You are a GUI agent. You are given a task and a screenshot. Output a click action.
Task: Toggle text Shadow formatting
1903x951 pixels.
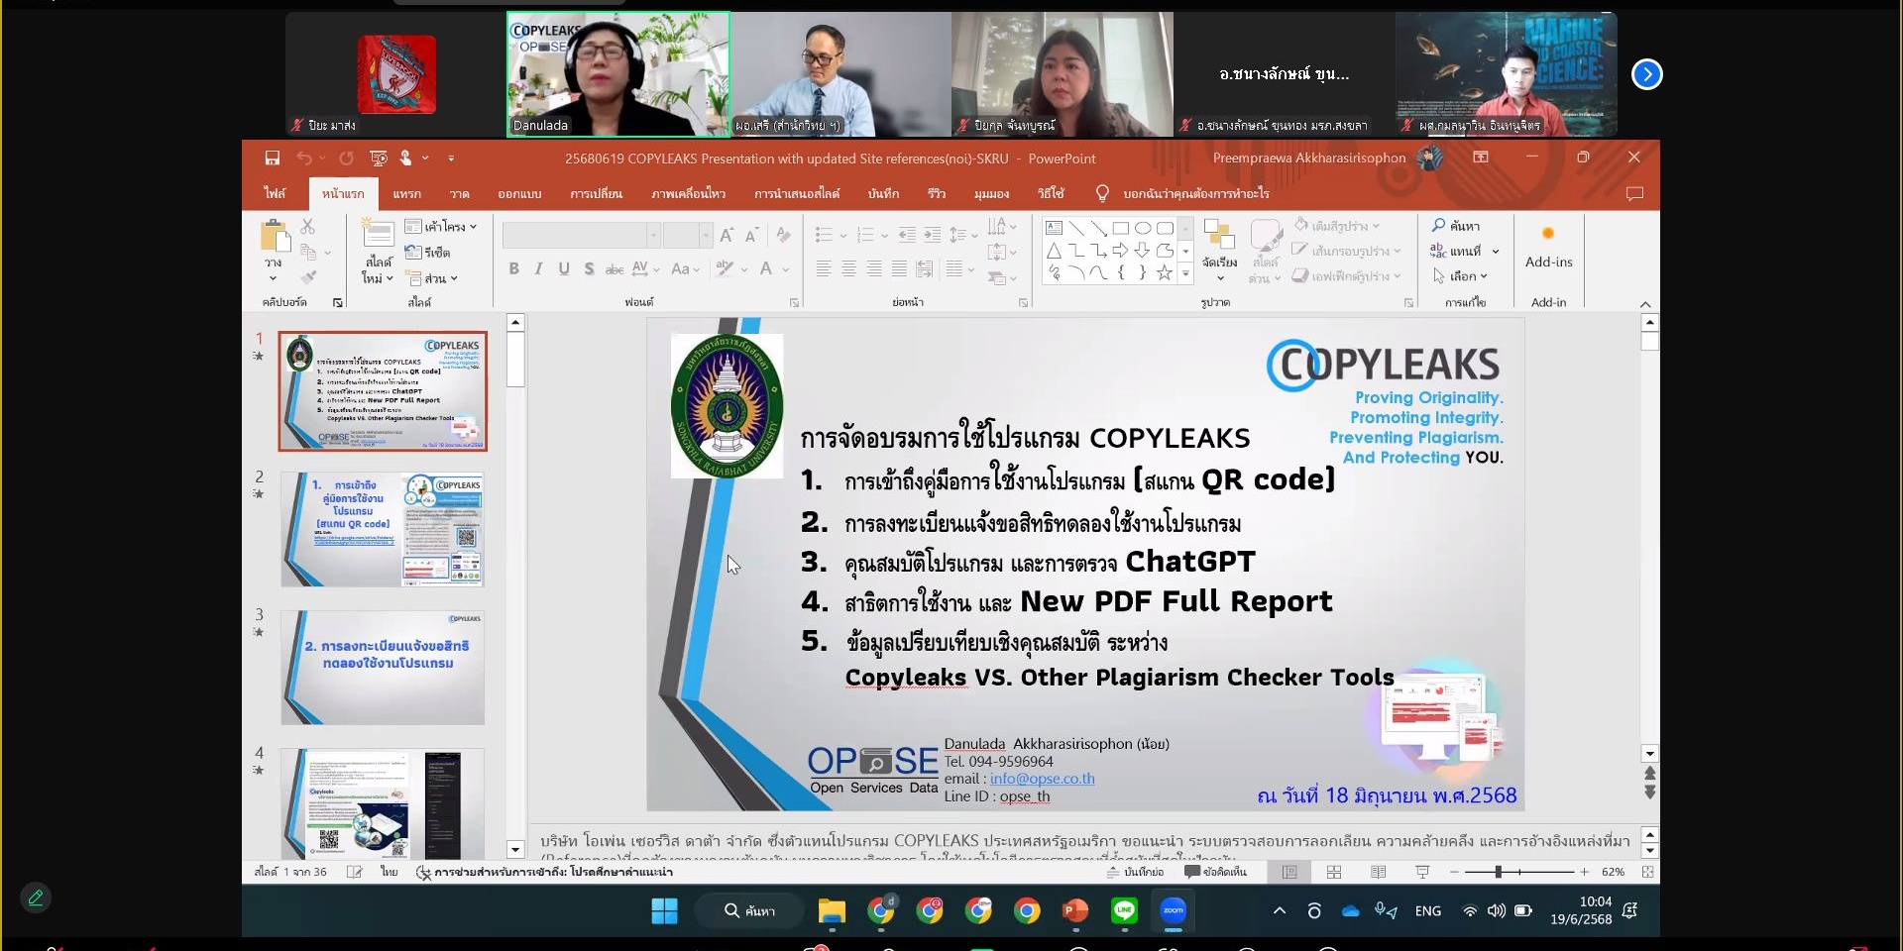click(589, 268)
